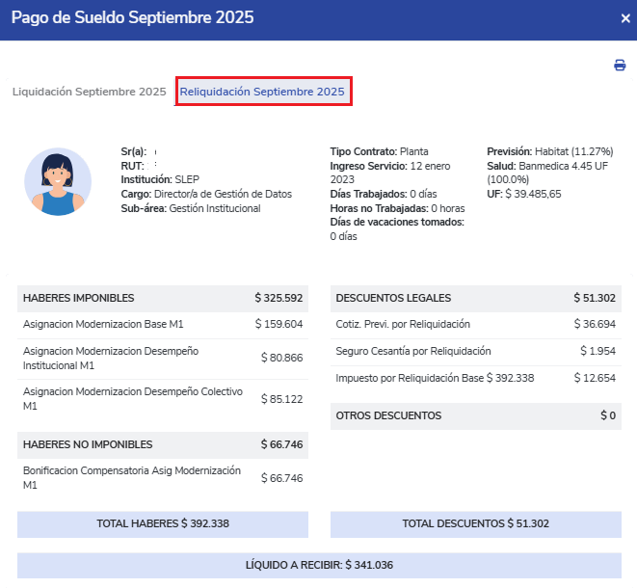Click the HABERES IMPONIBLES section header

162,298
